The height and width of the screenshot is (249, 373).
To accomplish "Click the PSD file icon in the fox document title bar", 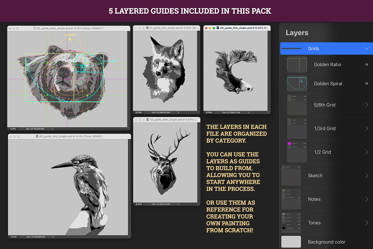I will (147, 28).
